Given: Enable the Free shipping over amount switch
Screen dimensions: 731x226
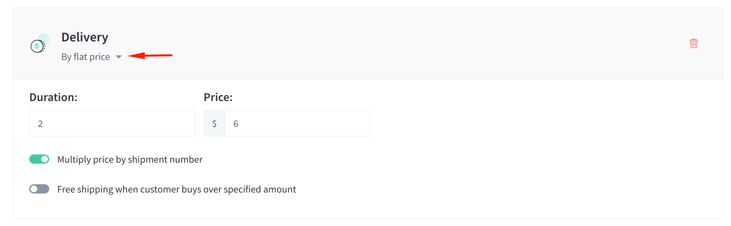Looking at the screenshot, I should pyautogui.click(x=39, y=189).
